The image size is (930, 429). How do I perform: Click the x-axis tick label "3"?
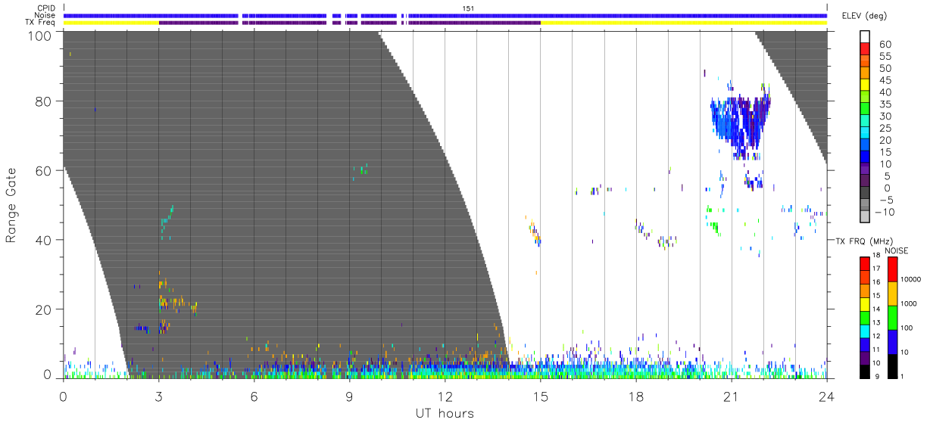tap(158, 396)
